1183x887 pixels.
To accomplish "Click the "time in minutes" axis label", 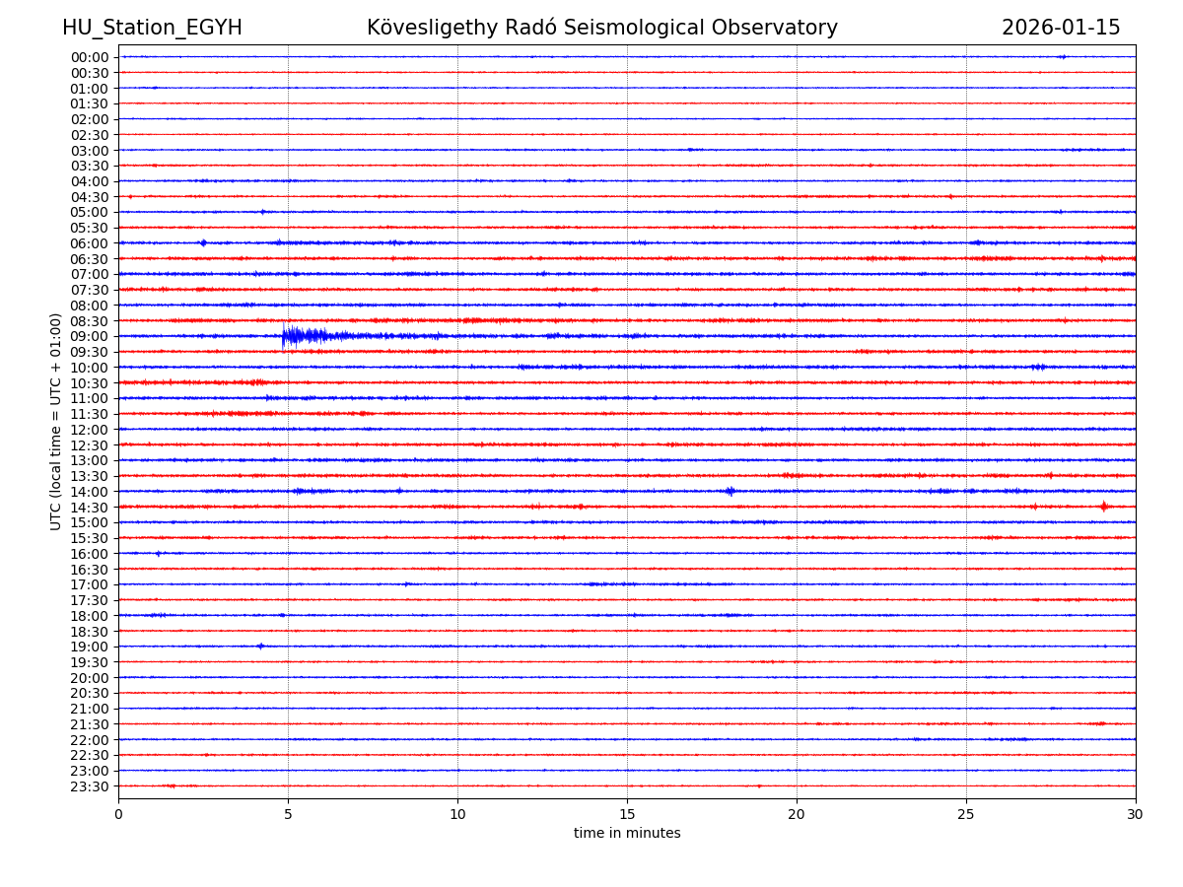I will point(627,834).
